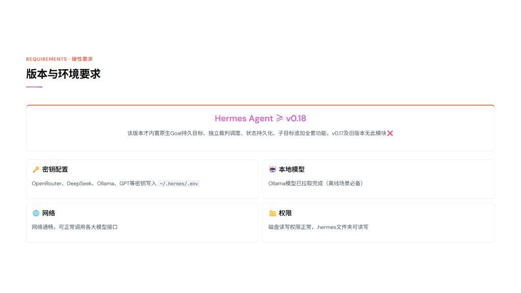Click the folder icon beside 权限

pos(273,213)
